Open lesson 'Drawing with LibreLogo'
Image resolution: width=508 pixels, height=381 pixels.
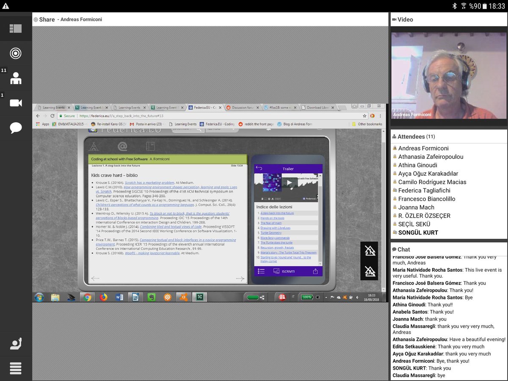pyautogui.click(x=276, y=228)
